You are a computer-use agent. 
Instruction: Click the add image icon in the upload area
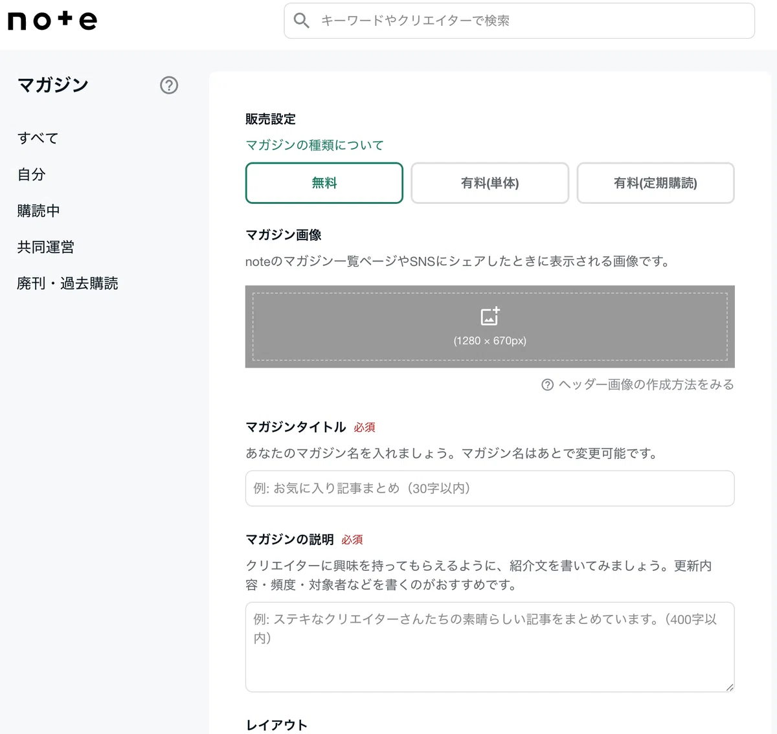point(490,316)
